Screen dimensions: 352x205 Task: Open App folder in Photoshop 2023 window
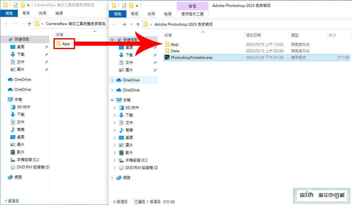pyautogui.click(x=172, y=44)
